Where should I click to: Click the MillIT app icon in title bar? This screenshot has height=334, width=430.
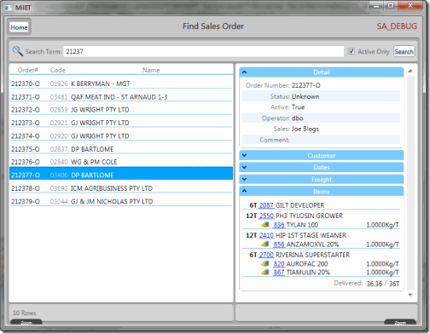[9, 8]
